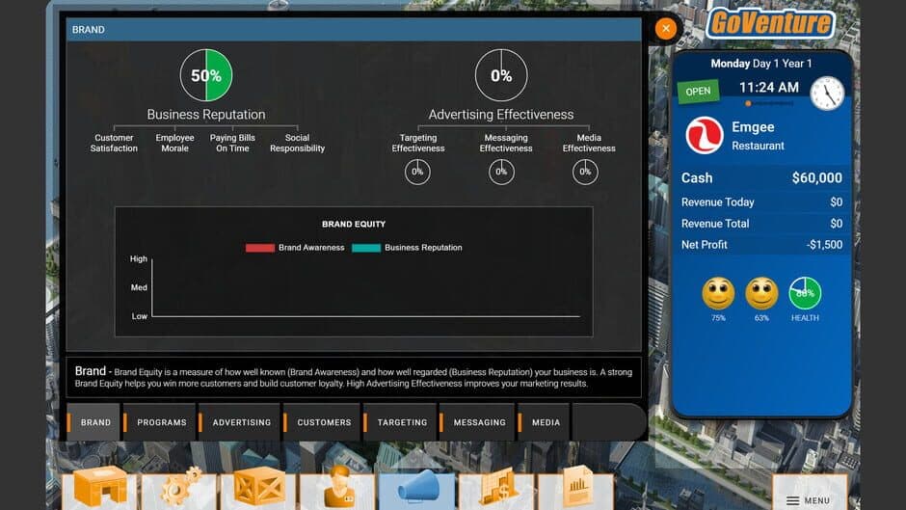906x510 pixels.
Task: Switch to the Brand tab
Action: 93,422
